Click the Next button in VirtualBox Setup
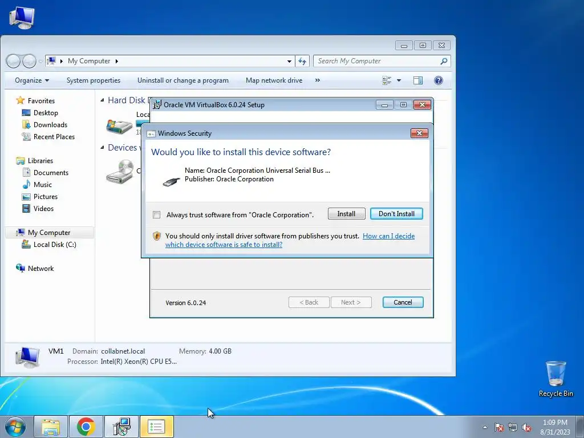Viewport: 584px width, 438px height. 351,302
